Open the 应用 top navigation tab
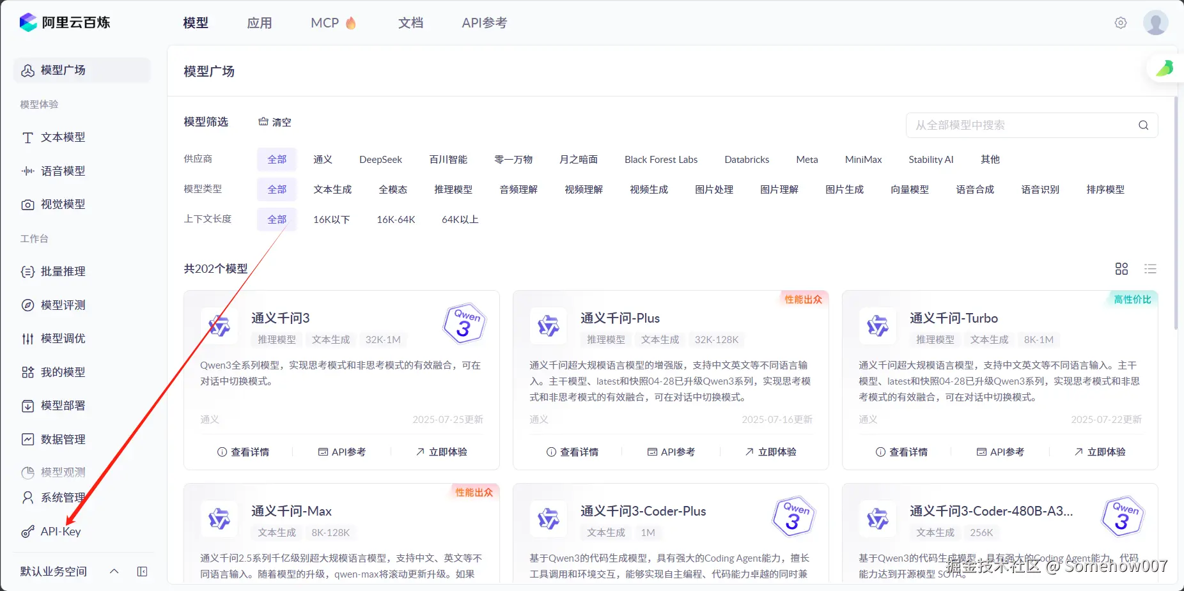 [260, 23]
